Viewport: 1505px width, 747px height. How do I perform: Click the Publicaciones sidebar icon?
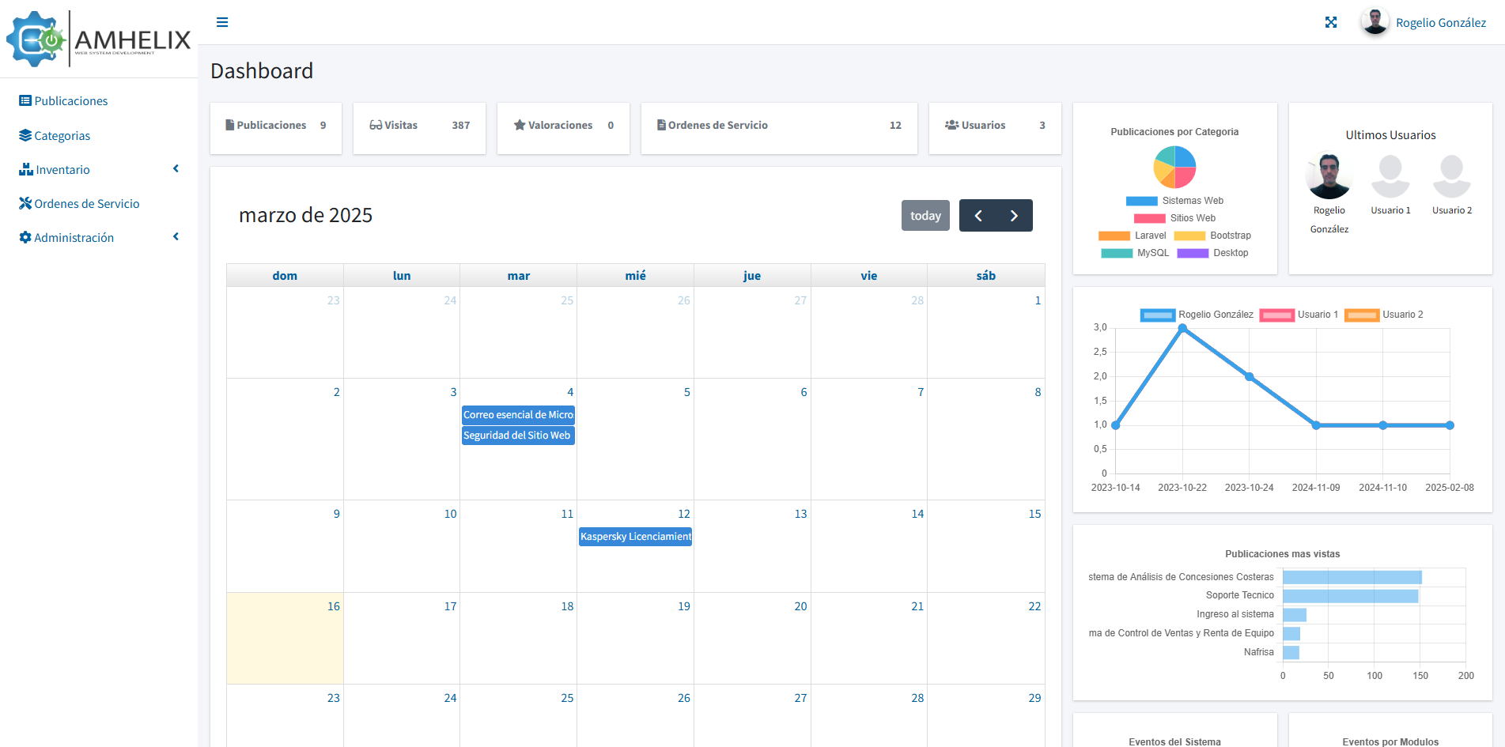[x=25, y=101]
